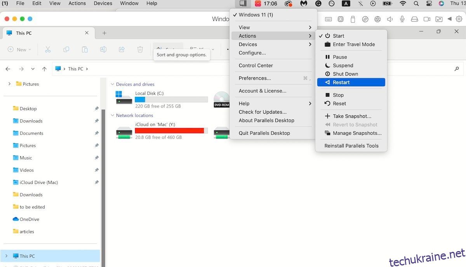Click the Parallels Desktop menu bar icon
Screen dimensions: 466x267
coord(243,3)
